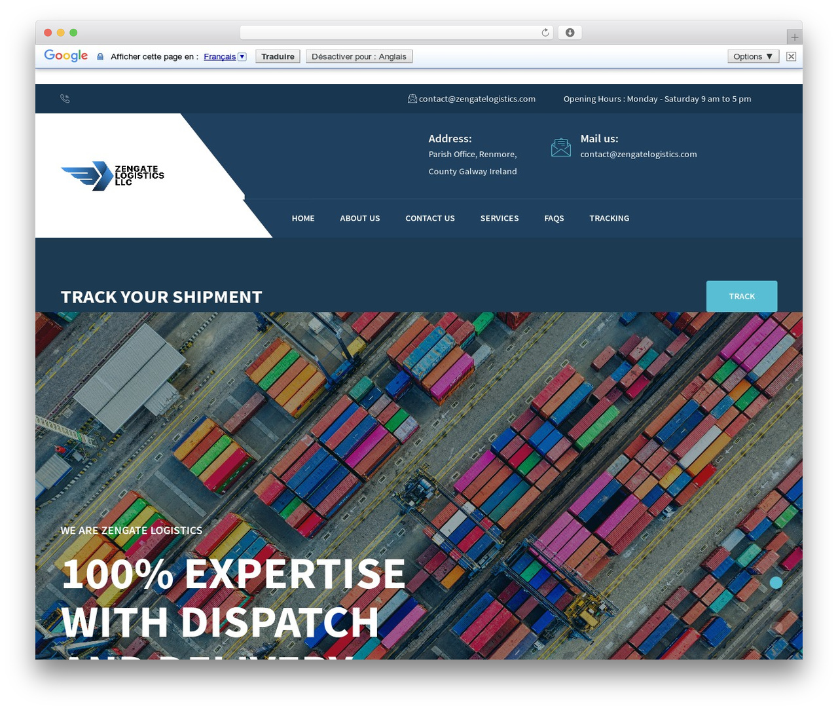Viewport: 838px width, 710px height.
Task: Open a new tab with plus button
Action: (794, 37)
